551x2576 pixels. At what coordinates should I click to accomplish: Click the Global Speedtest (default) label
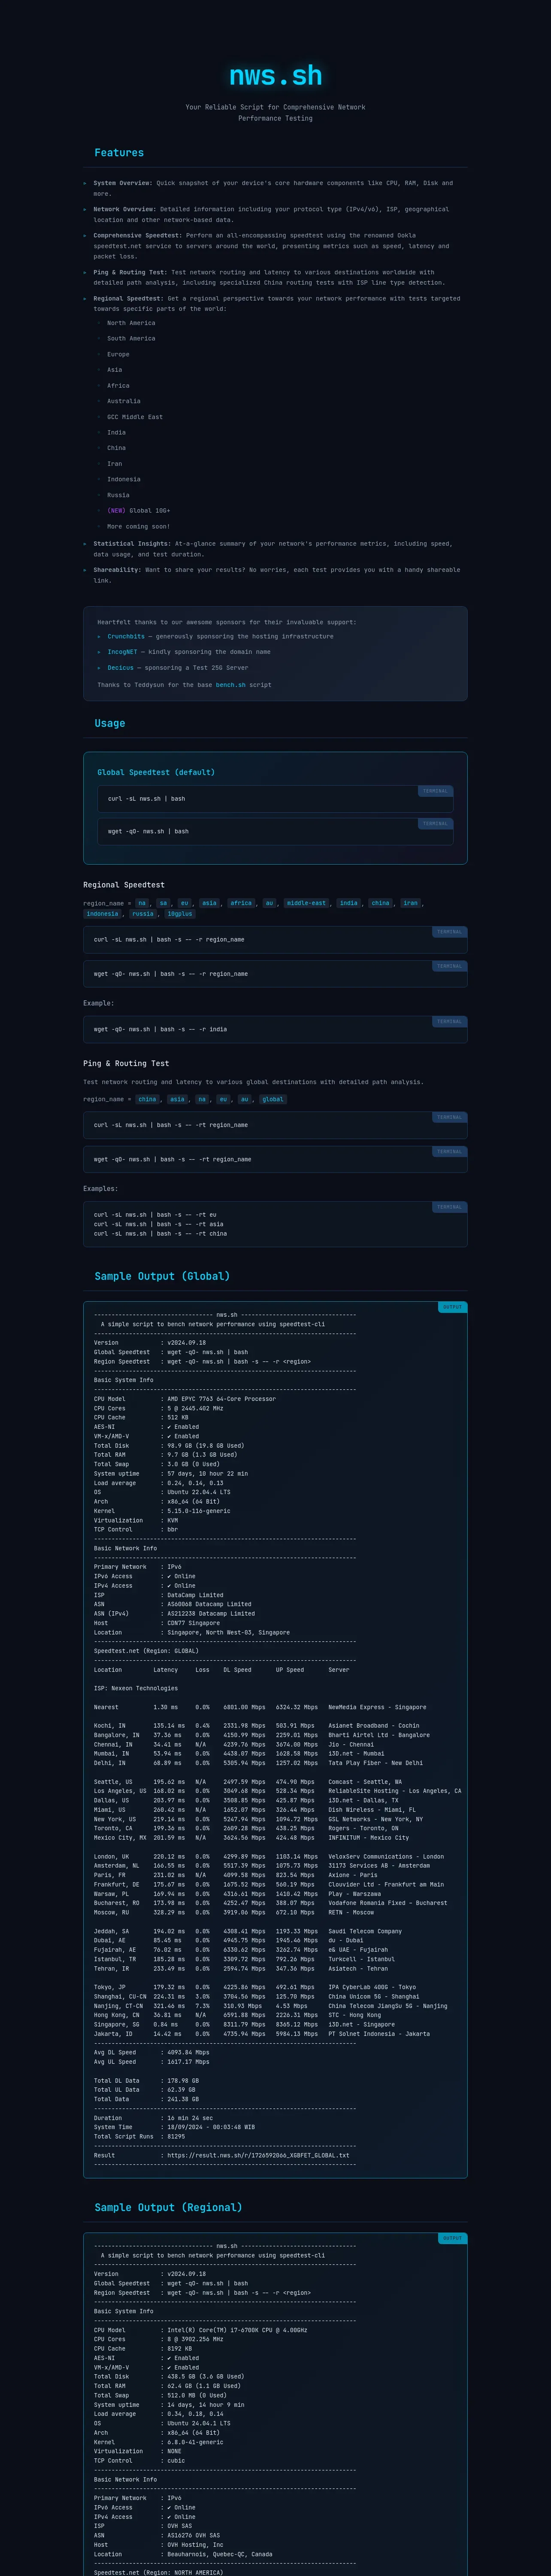pos(156,772)
